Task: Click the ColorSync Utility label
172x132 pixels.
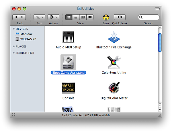Action: (114, 73)
